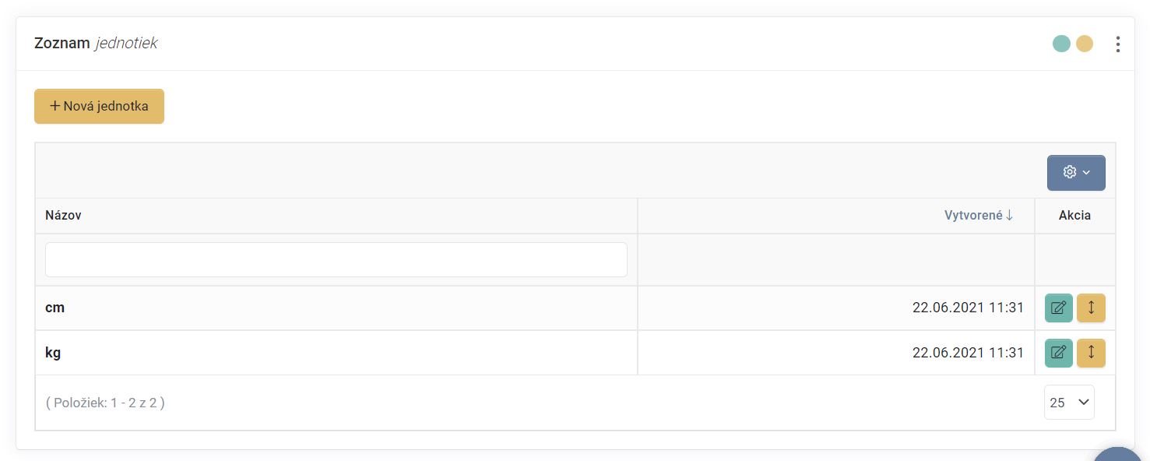The width and height of the screenshot is (1150, 461).
Task: Click the cm row creation date
Action: click(x=968, y=308)
